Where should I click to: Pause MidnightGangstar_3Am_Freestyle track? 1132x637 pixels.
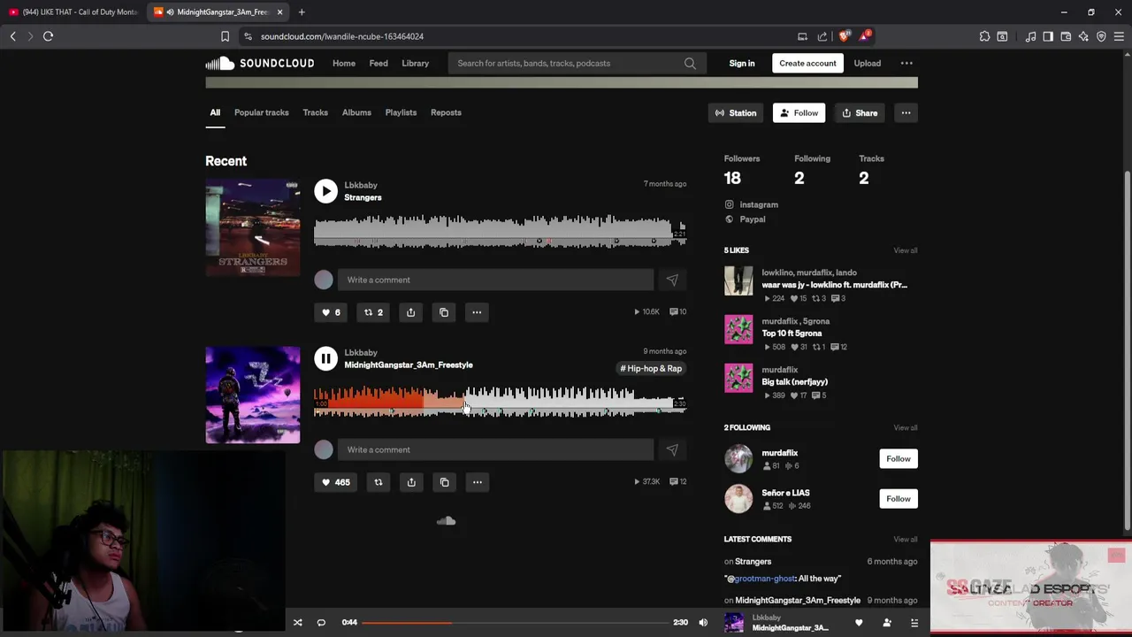click(325, 358)
